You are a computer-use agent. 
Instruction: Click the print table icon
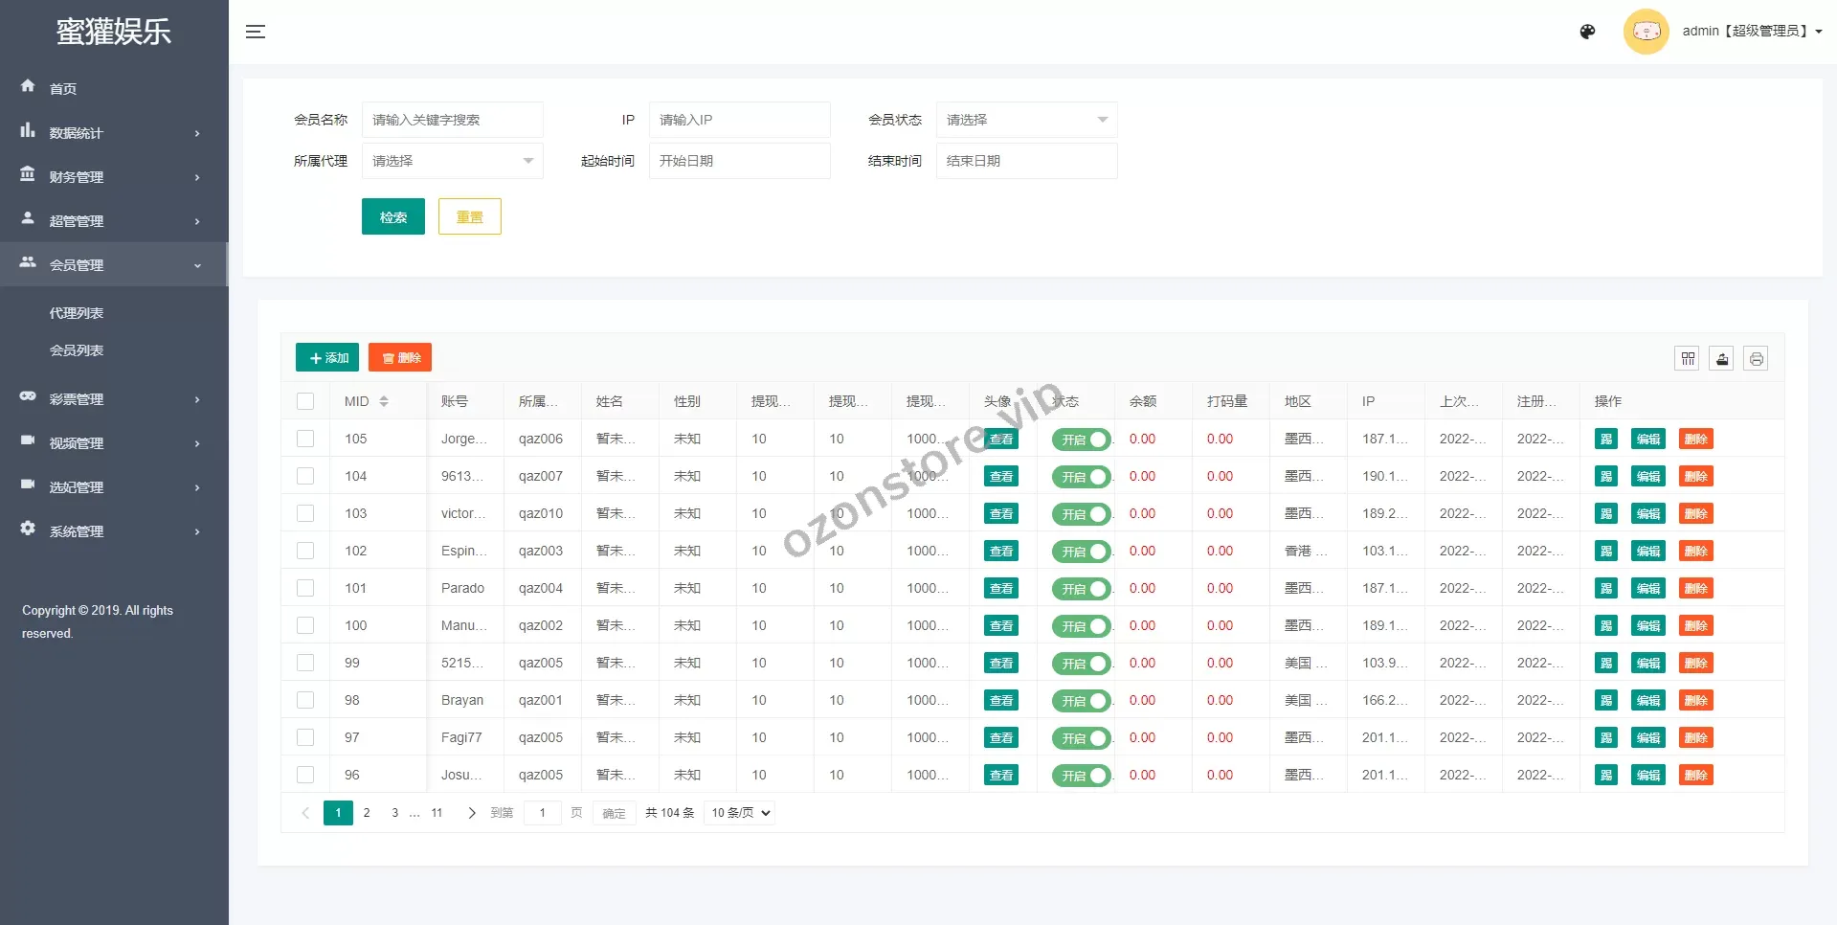coord(1756,358)
